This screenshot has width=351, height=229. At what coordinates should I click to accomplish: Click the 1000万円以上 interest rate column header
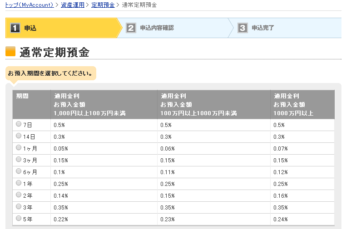pos(302,104)
